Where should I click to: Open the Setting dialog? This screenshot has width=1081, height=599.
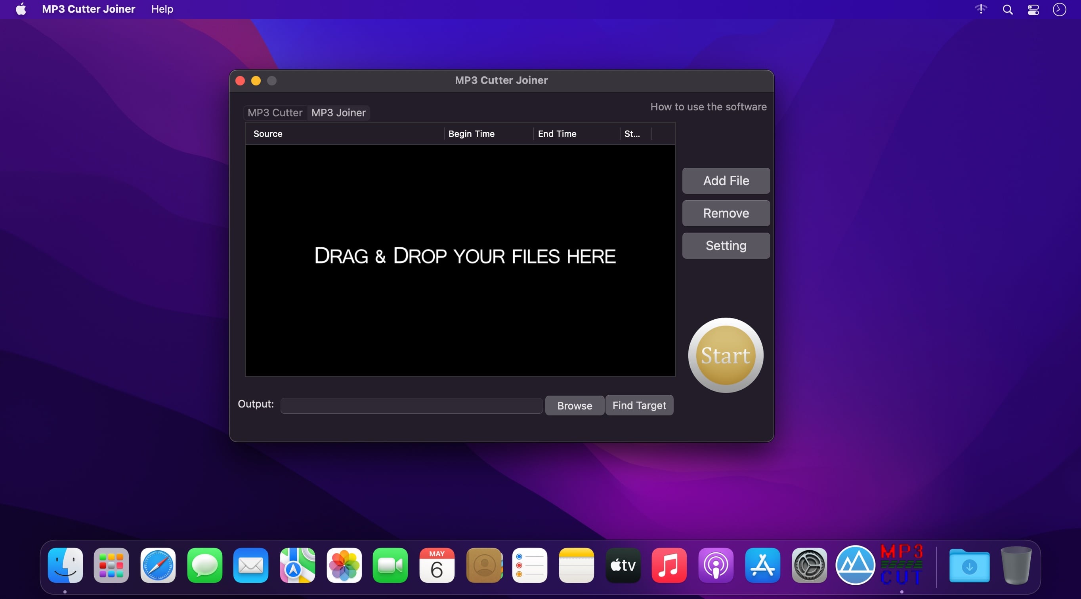pyautogui.click(x=726, y=245)
